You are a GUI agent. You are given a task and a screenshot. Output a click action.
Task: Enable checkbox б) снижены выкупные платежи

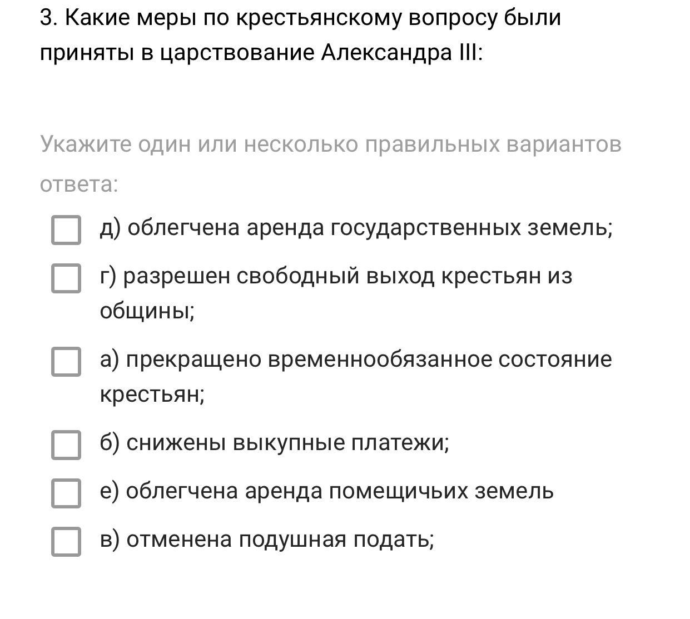click(66, 445)
